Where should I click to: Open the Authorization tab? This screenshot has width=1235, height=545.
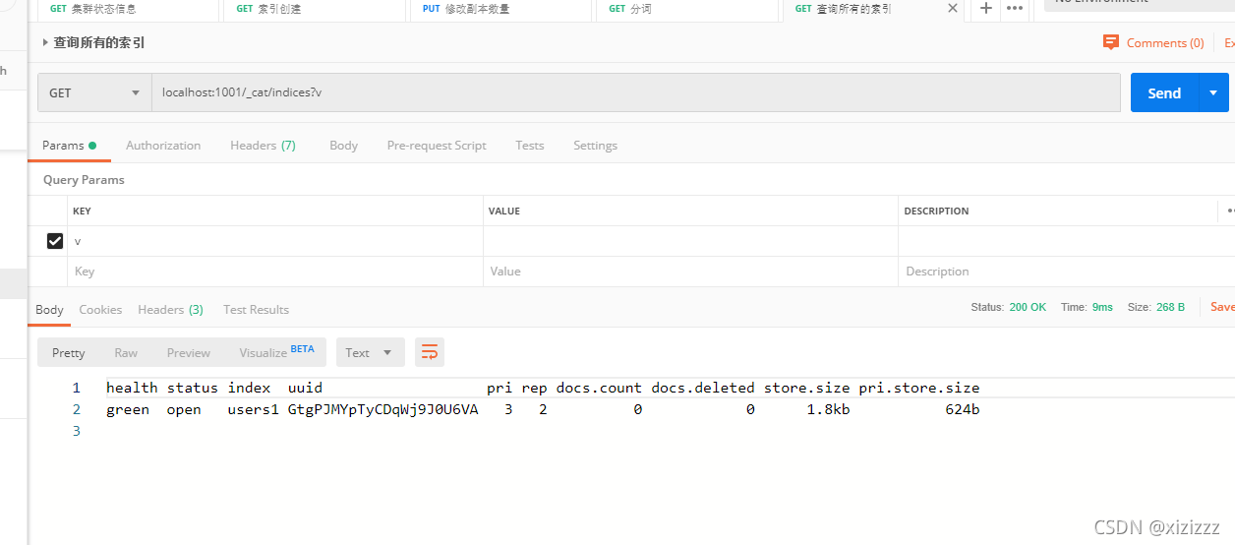coord(163,145)
